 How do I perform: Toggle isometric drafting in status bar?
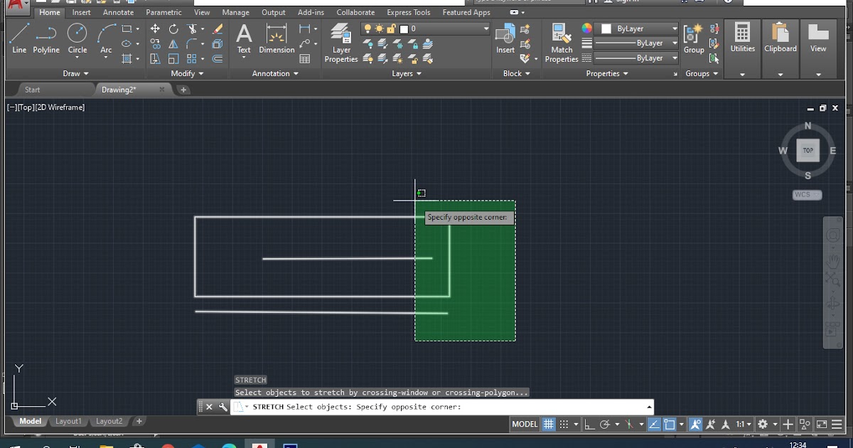click(629, 425)
